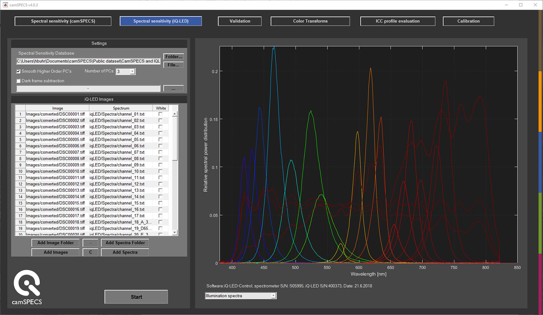Open Spectral sensitivity (camSPECS) tab

pyautogui.click(x=63, y=21)
